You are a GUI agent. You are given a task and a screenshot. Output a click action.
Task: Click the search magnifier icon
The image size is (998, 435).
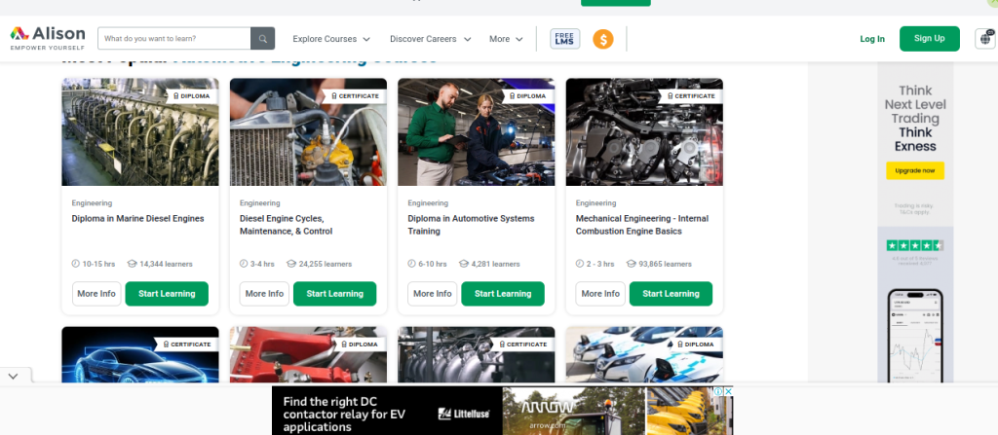click(x=263, y=39)
